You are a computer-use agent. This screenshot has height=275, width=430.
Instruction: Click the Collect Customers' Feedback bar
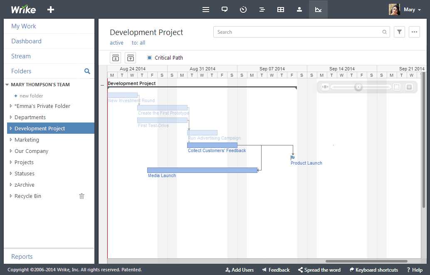(212, 145)
